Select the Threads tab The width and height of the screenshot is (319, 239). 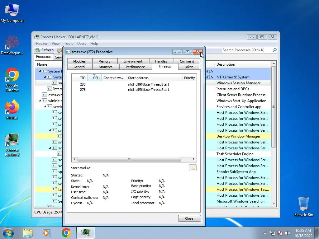click(165, 66)
